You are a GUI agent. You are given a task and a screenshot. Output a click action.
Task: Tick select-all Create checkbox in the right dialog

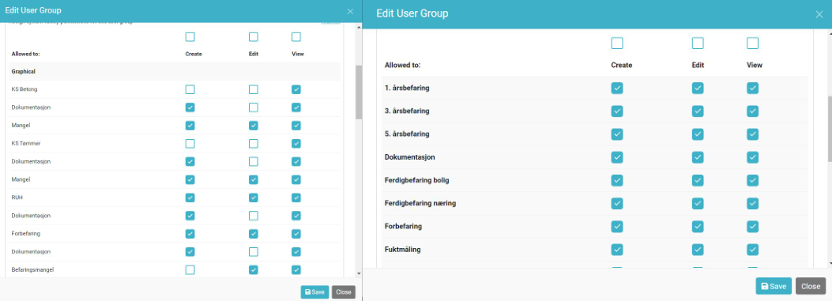616,43
